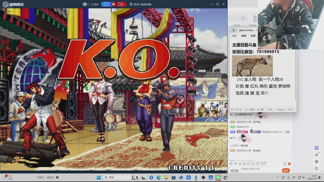324x182 pixels.
Task: Click the purple badge icon in right sidebar
Action: pos(316,148)
